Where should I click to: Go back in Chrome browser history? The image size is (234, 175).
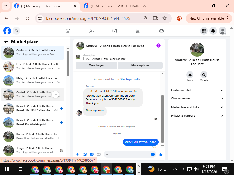click(x=6, y=18)
